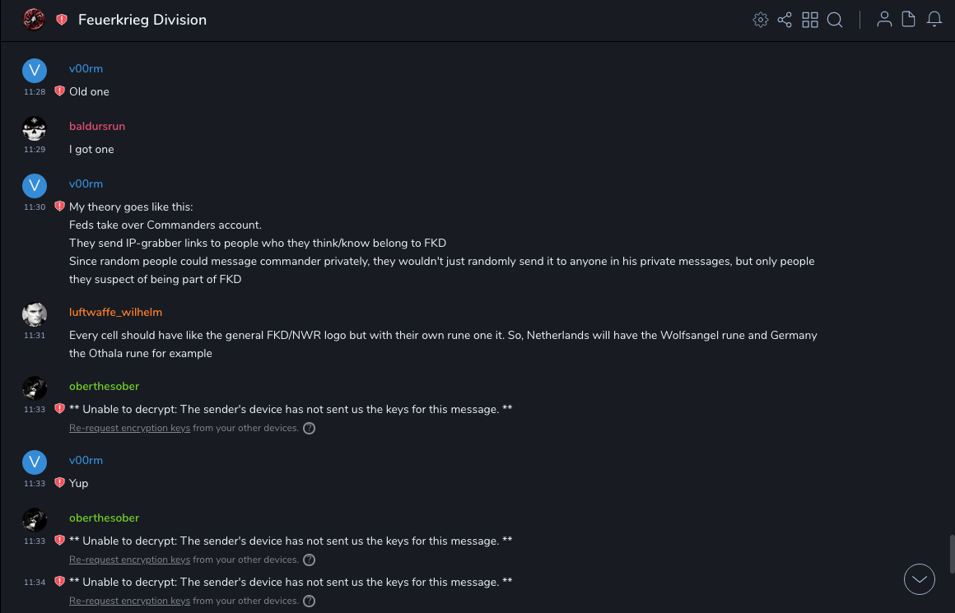Click the jump-to-bottom arrow button

pyautogui.click(x=919, y=579)
